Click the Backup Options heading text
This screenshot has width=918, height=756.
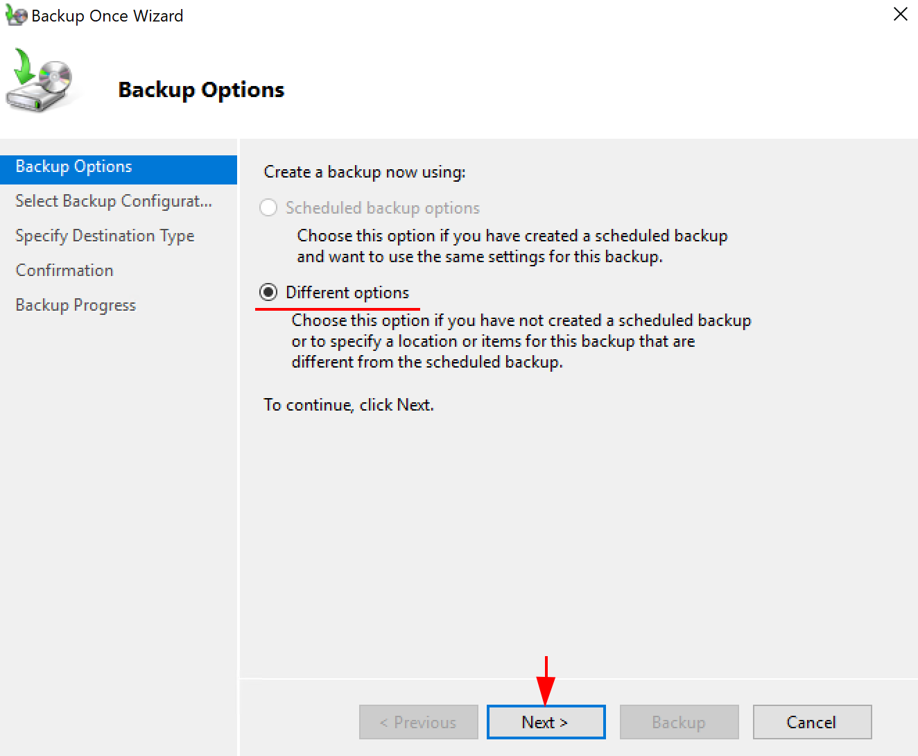coord(201,89)
